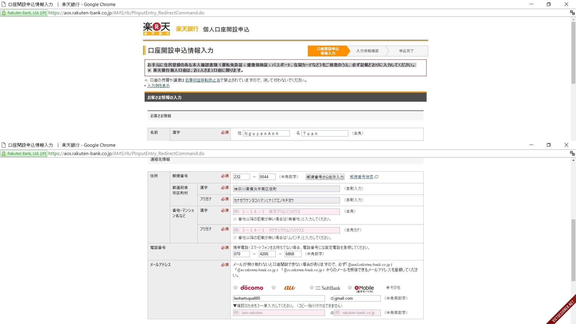Click the メールアドレス row label
Viewport: 576px width, 324px height.
(160, 265)
